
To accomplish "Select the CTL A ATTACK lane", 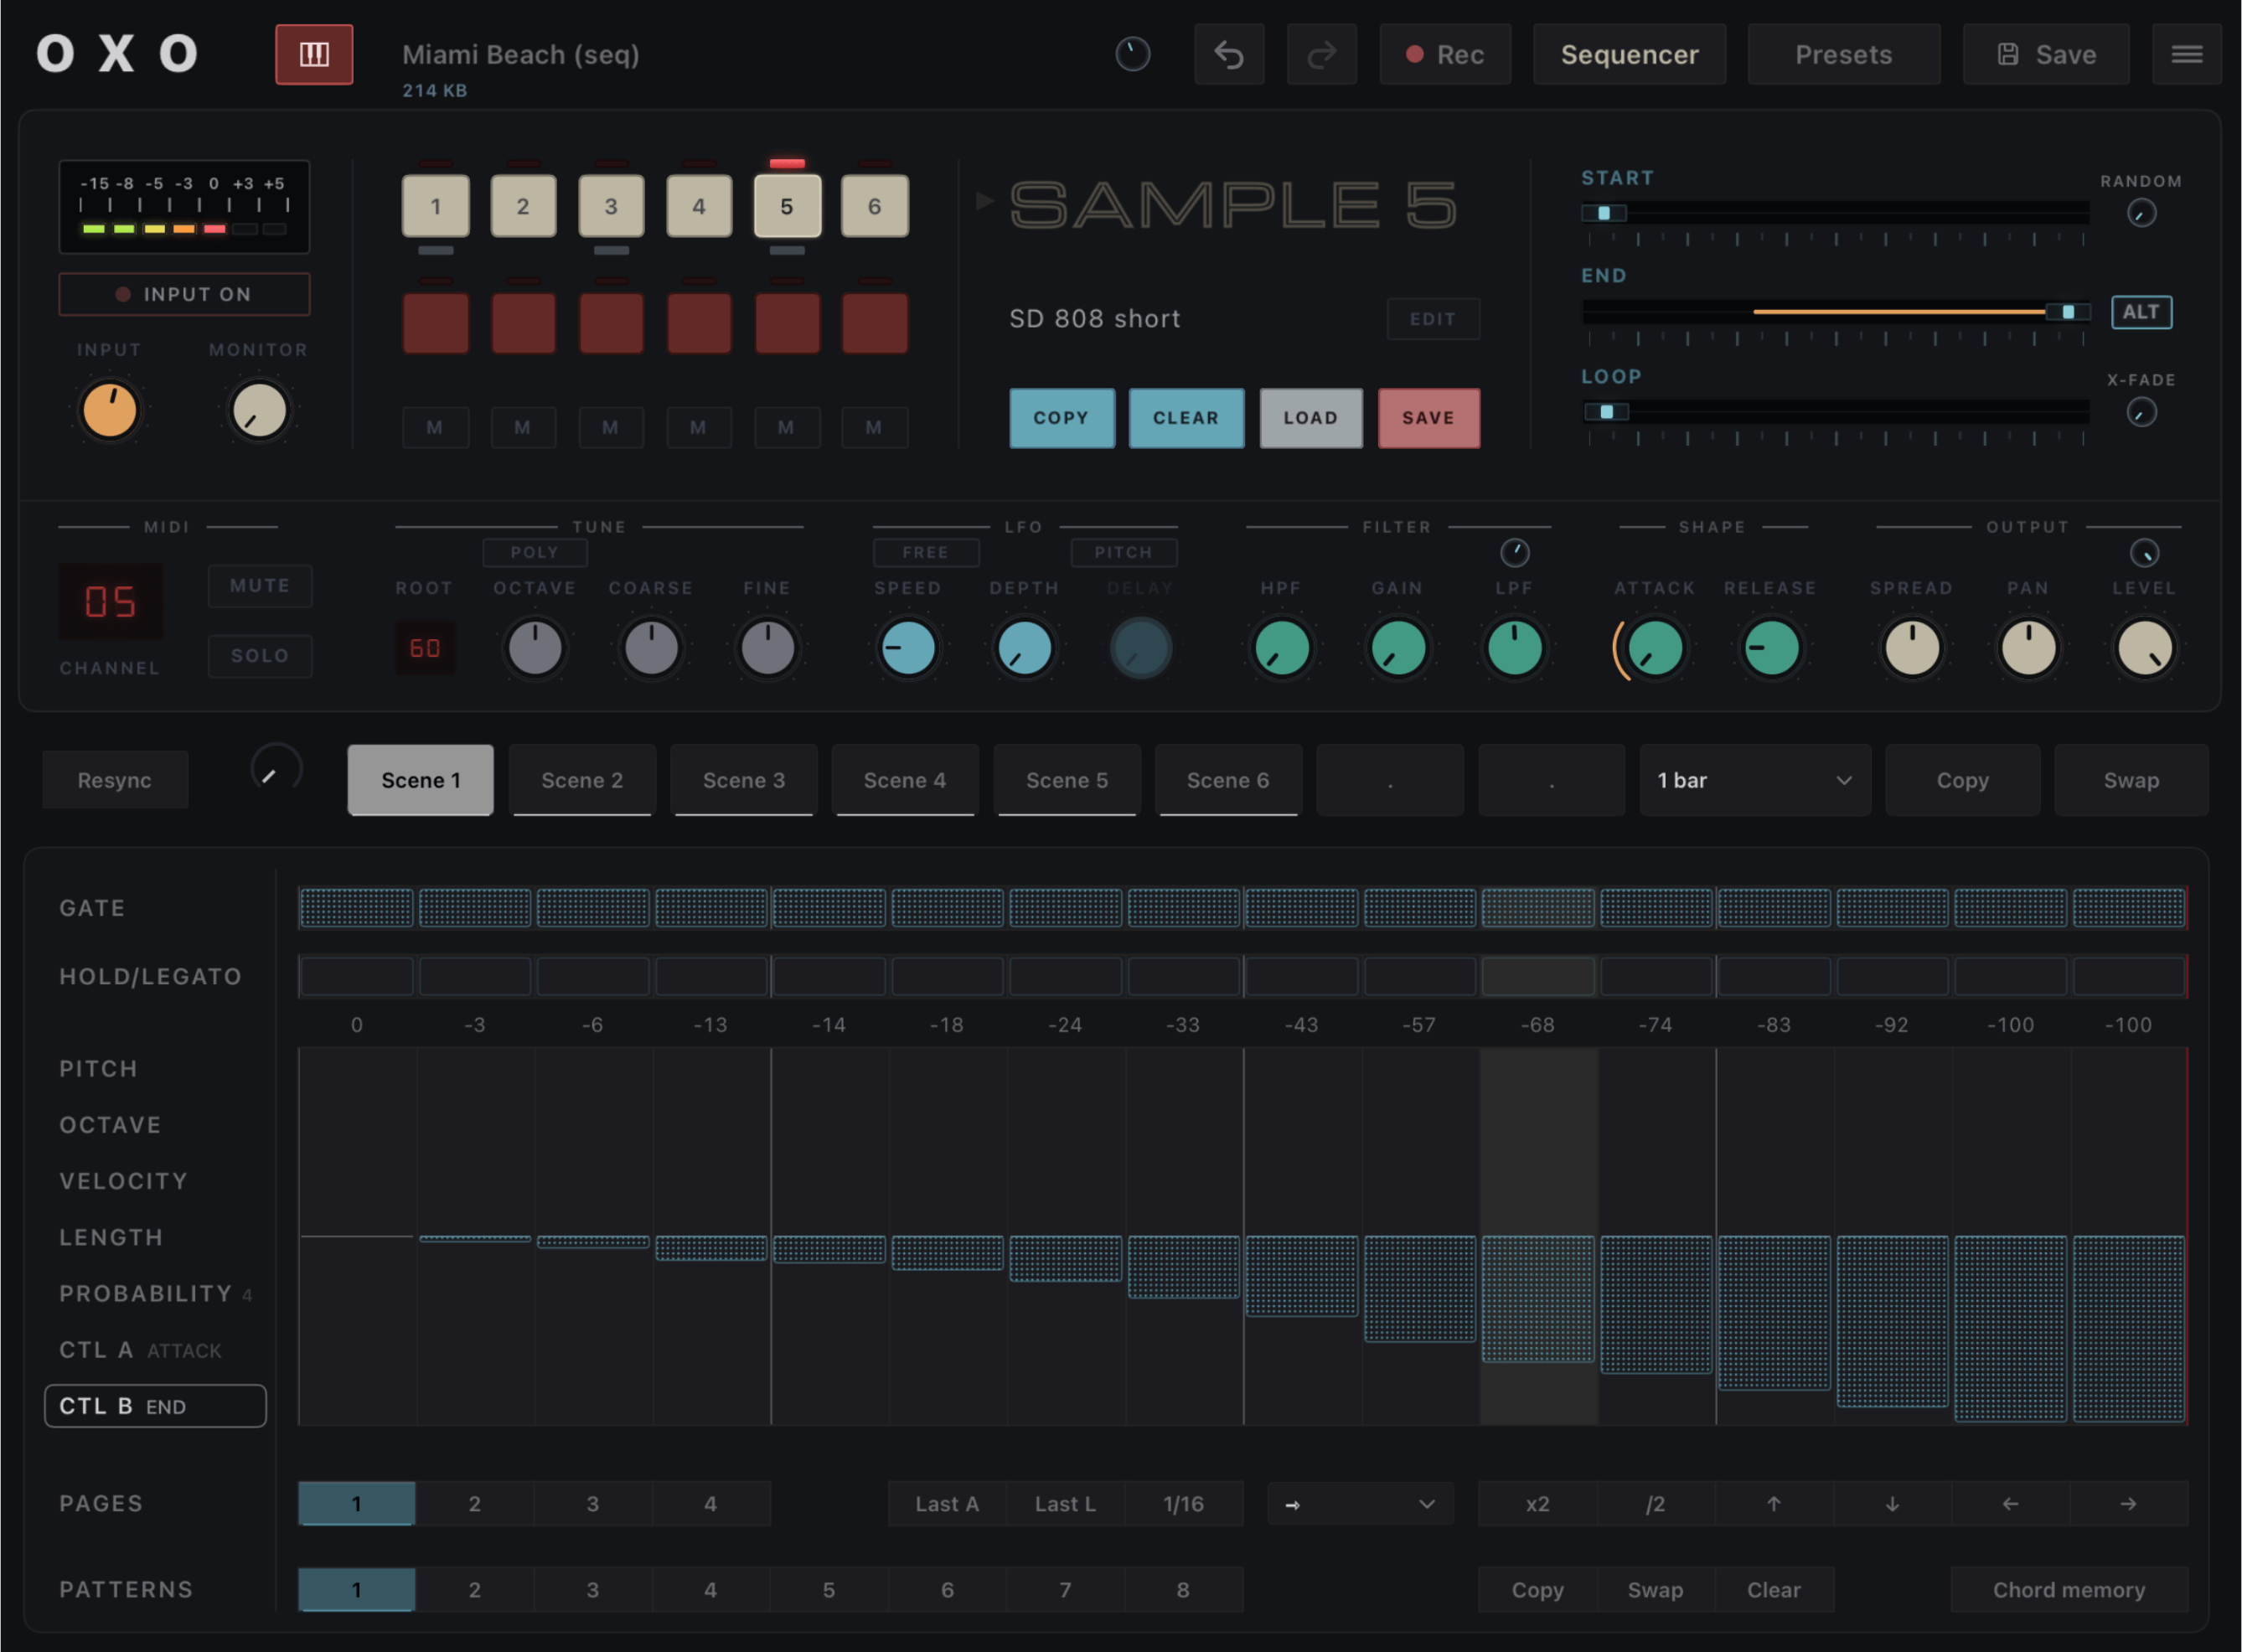I will 155,1350.
